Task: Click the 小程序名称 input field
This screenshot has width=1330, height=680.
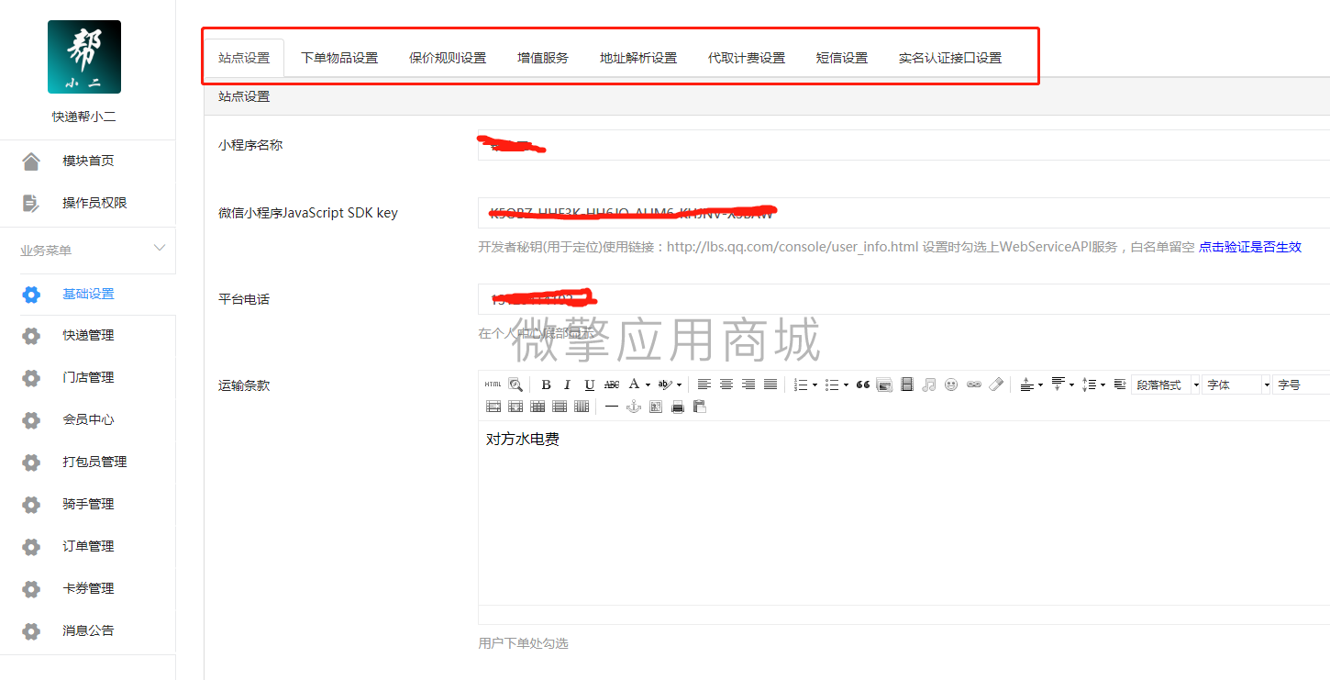Action: (x=903, y=145)
